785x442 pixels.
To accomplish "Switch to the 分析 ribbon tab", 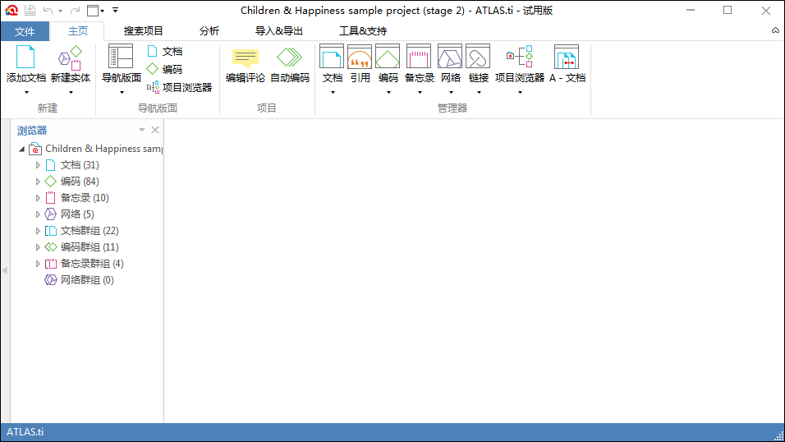I will [x=209, y=31].
